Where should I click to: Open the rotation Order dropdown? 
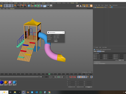point(121,60)
